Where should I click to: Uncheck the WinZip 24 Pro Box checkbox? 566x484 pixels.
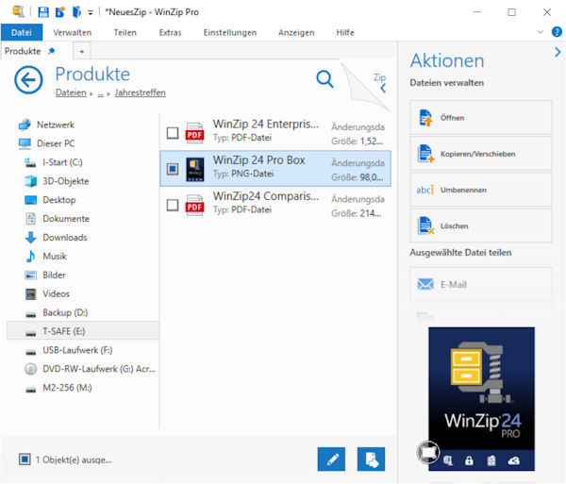coord(173,169)
